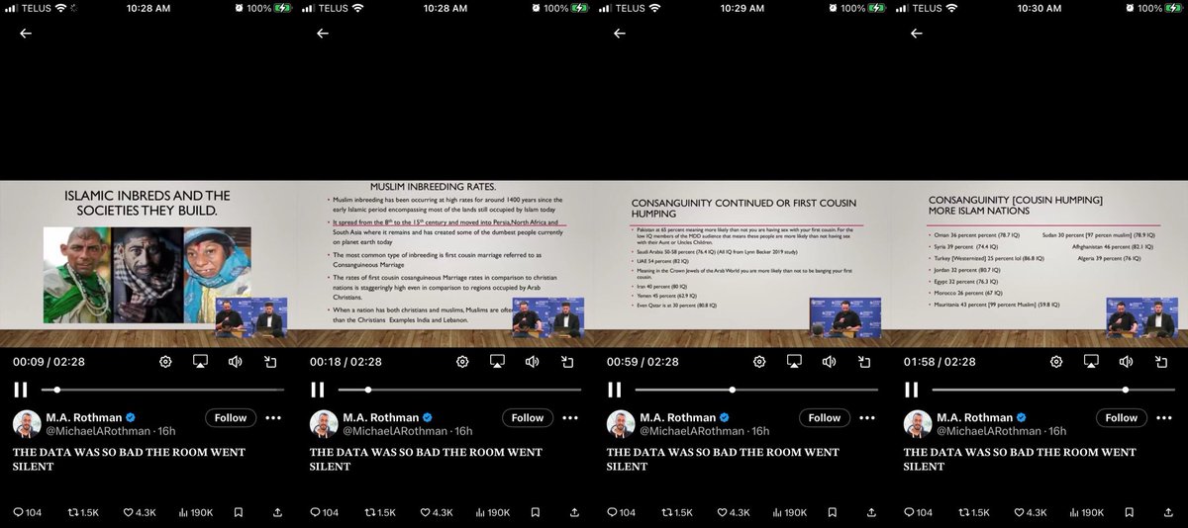Open the more options dots in the 00:59 screenshot

(867, 417)
